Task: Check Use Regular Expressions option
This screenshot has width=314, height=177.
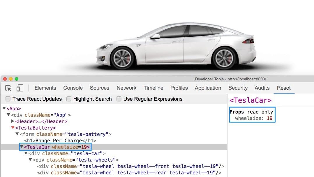Action: [119, 99]
